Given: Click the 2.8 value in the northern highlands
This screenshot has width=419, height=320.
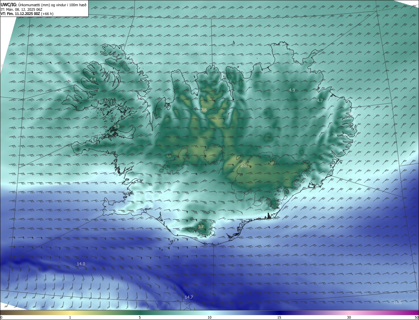Looking at the screenshot, I should point(204,110).
